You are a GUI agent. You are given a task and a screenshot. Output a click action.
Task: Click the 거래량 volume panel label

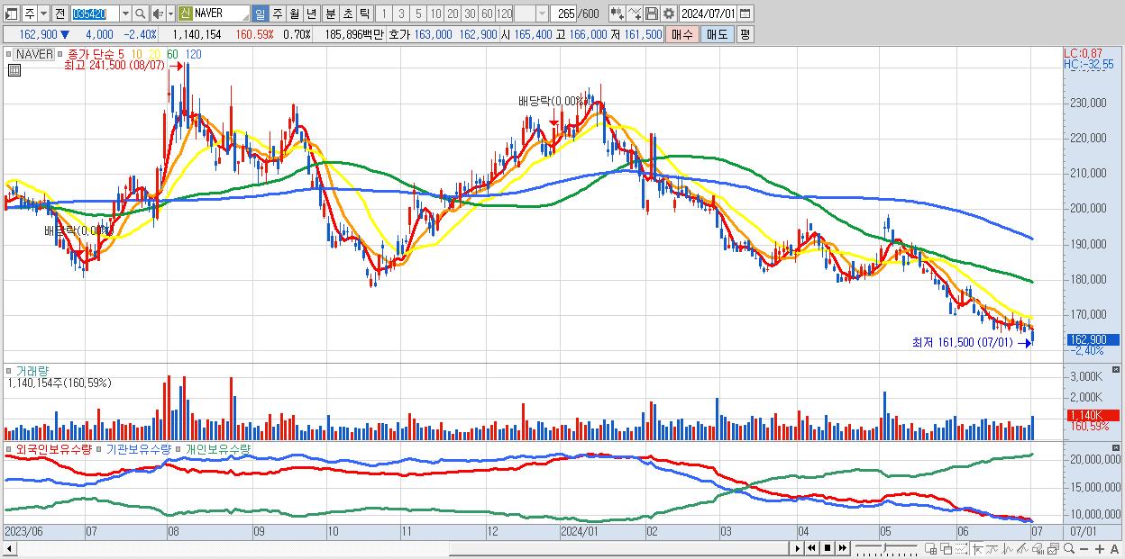[32, 370]
